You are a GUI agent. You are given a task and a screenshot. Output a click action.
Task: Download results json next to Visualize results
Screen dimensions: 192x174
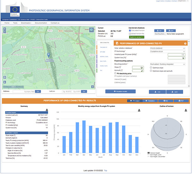point(175,92)
